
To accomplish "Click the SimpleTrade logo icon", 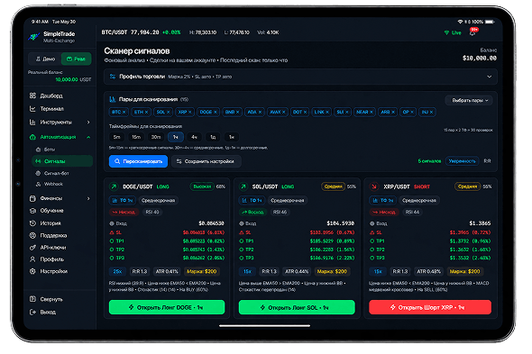I will pos(33,37).
